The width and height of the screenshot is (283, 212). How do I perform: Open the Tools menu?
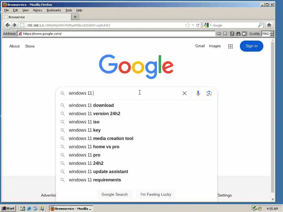pyautogui.click(x=69, y=10)
